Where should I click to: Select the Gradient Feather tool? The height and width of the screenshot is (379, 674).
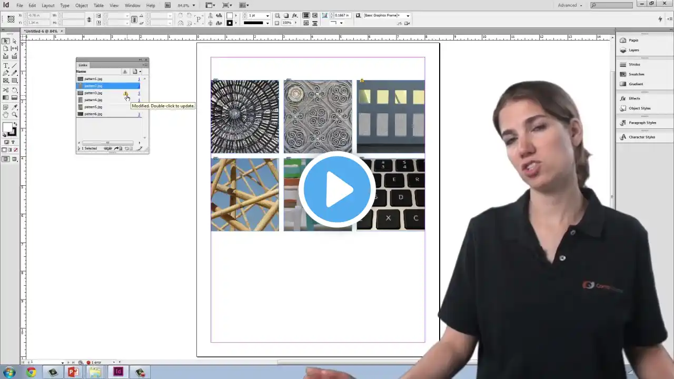pyautogui.click(x=14, y=97)
